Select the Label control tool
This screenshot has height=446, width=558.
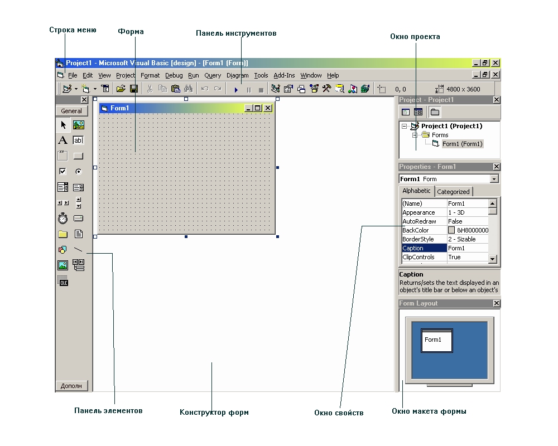click(x=63, y=140)
